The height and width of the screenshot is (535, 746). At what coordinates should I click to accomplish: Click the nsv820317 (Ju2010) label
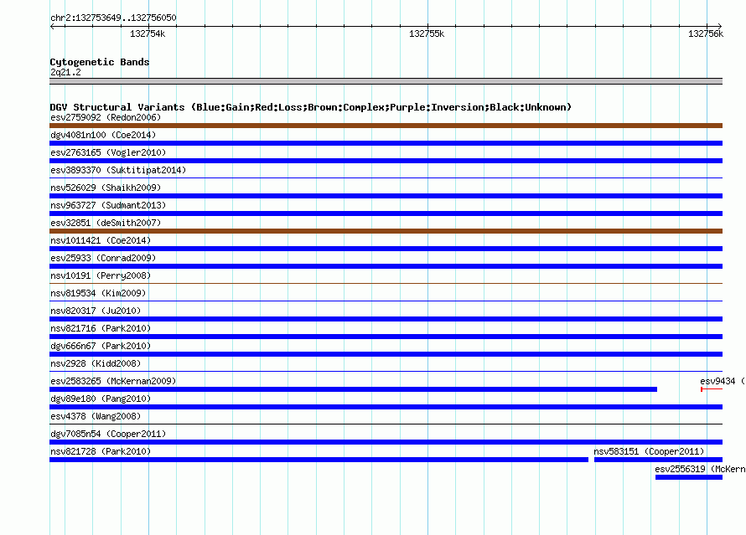tap(96, 311)
